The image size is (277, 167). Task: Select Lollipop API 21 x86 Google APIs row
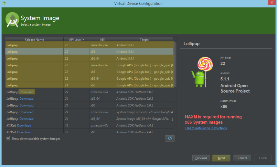coord(89,85)
